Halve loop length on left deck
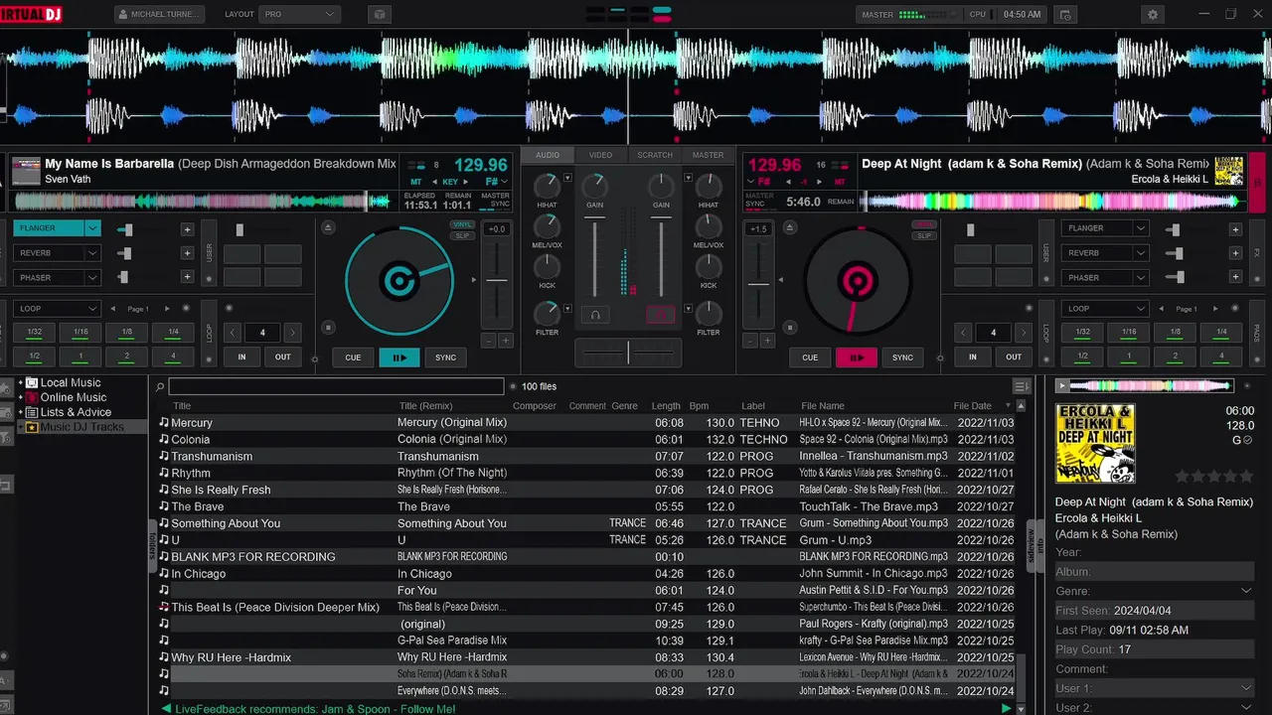The image size is (1272, 715). (x=233, y=333)
